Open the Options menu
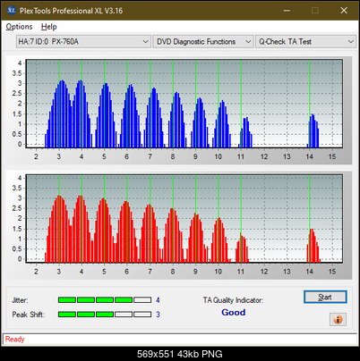The width and height of the screenshot is (360, 361). [19, 27]
